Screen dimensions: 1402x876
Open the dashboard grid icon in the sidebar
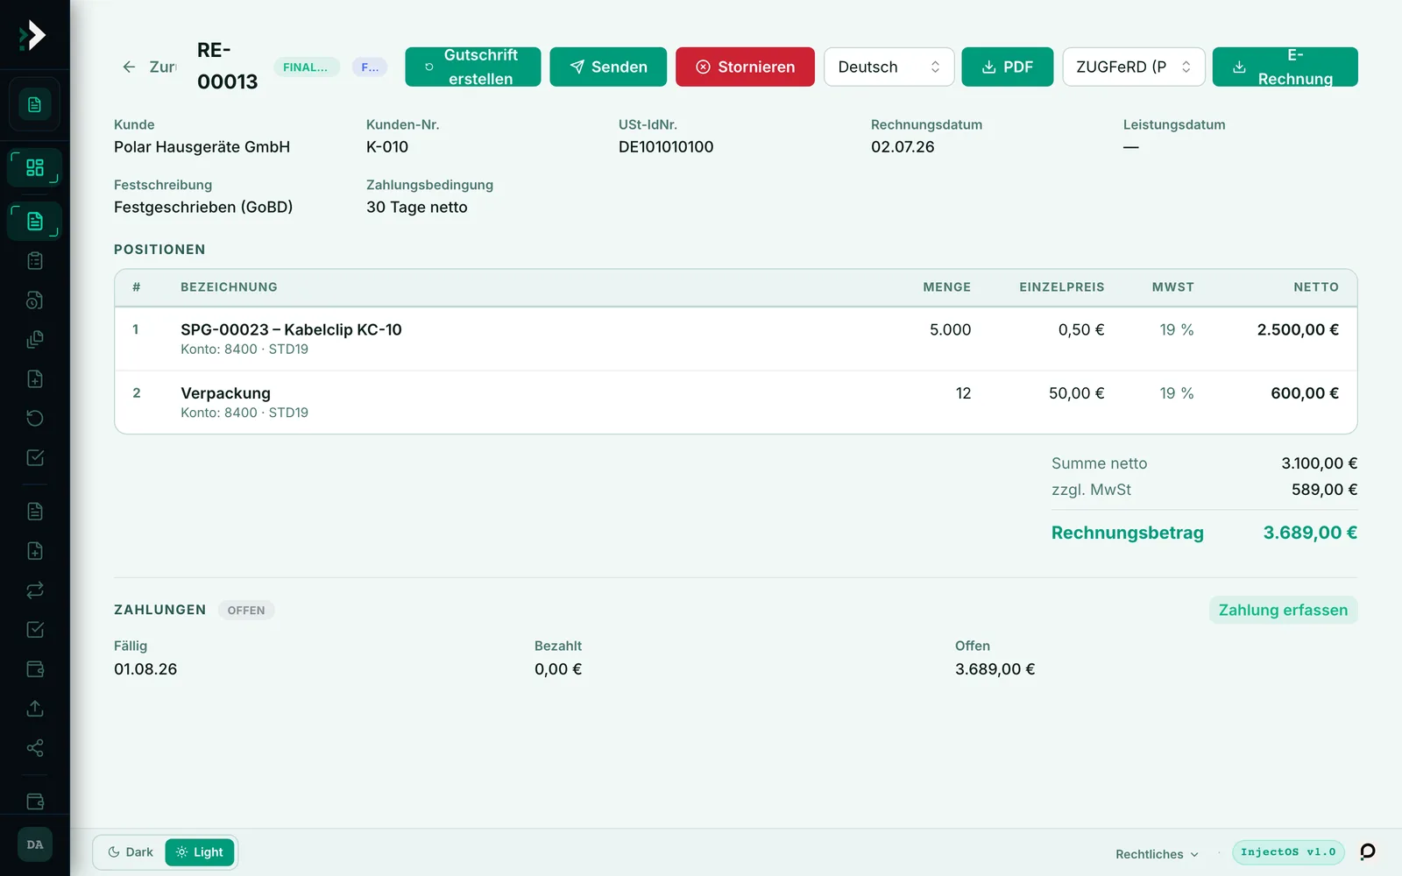(34, 167)
